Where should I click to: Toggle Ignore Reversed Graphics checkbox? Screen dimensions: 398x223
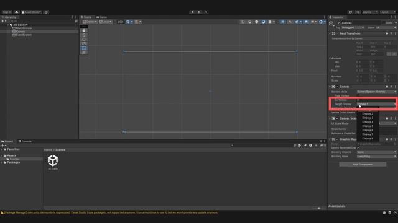pyautogui.click(x=358, y=148)
